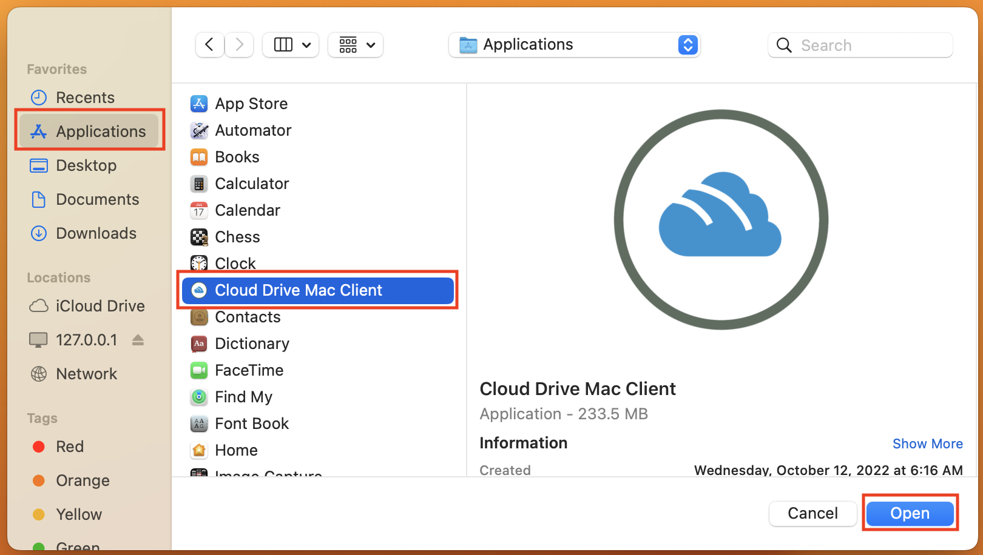Click the Cloud Drive Mac Client icon
This screenshot has height=555, width=983.
(x=199, y=290)
